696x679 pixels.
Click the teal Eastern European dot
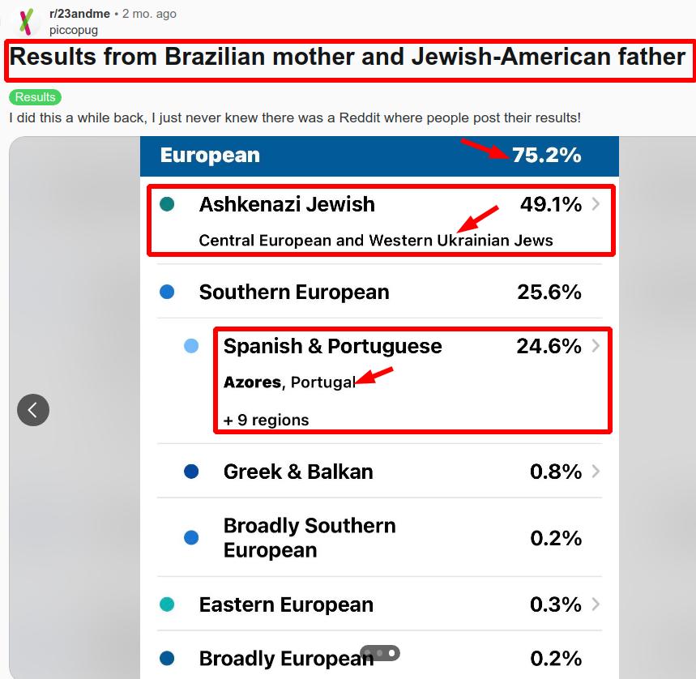[168, 604]
